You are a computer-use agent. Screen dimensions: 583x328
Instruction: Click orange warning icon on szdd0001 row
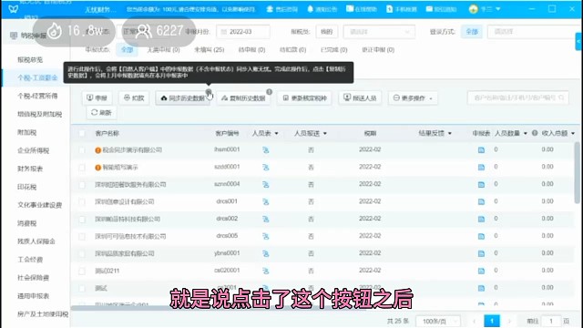pyautogui.click(x=97, y=168)
